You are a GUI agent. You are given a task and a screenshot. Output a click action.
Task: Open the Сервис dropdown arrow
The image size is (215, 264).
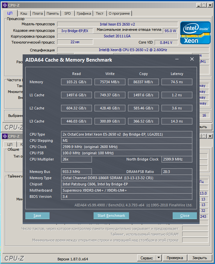[159, 257]
